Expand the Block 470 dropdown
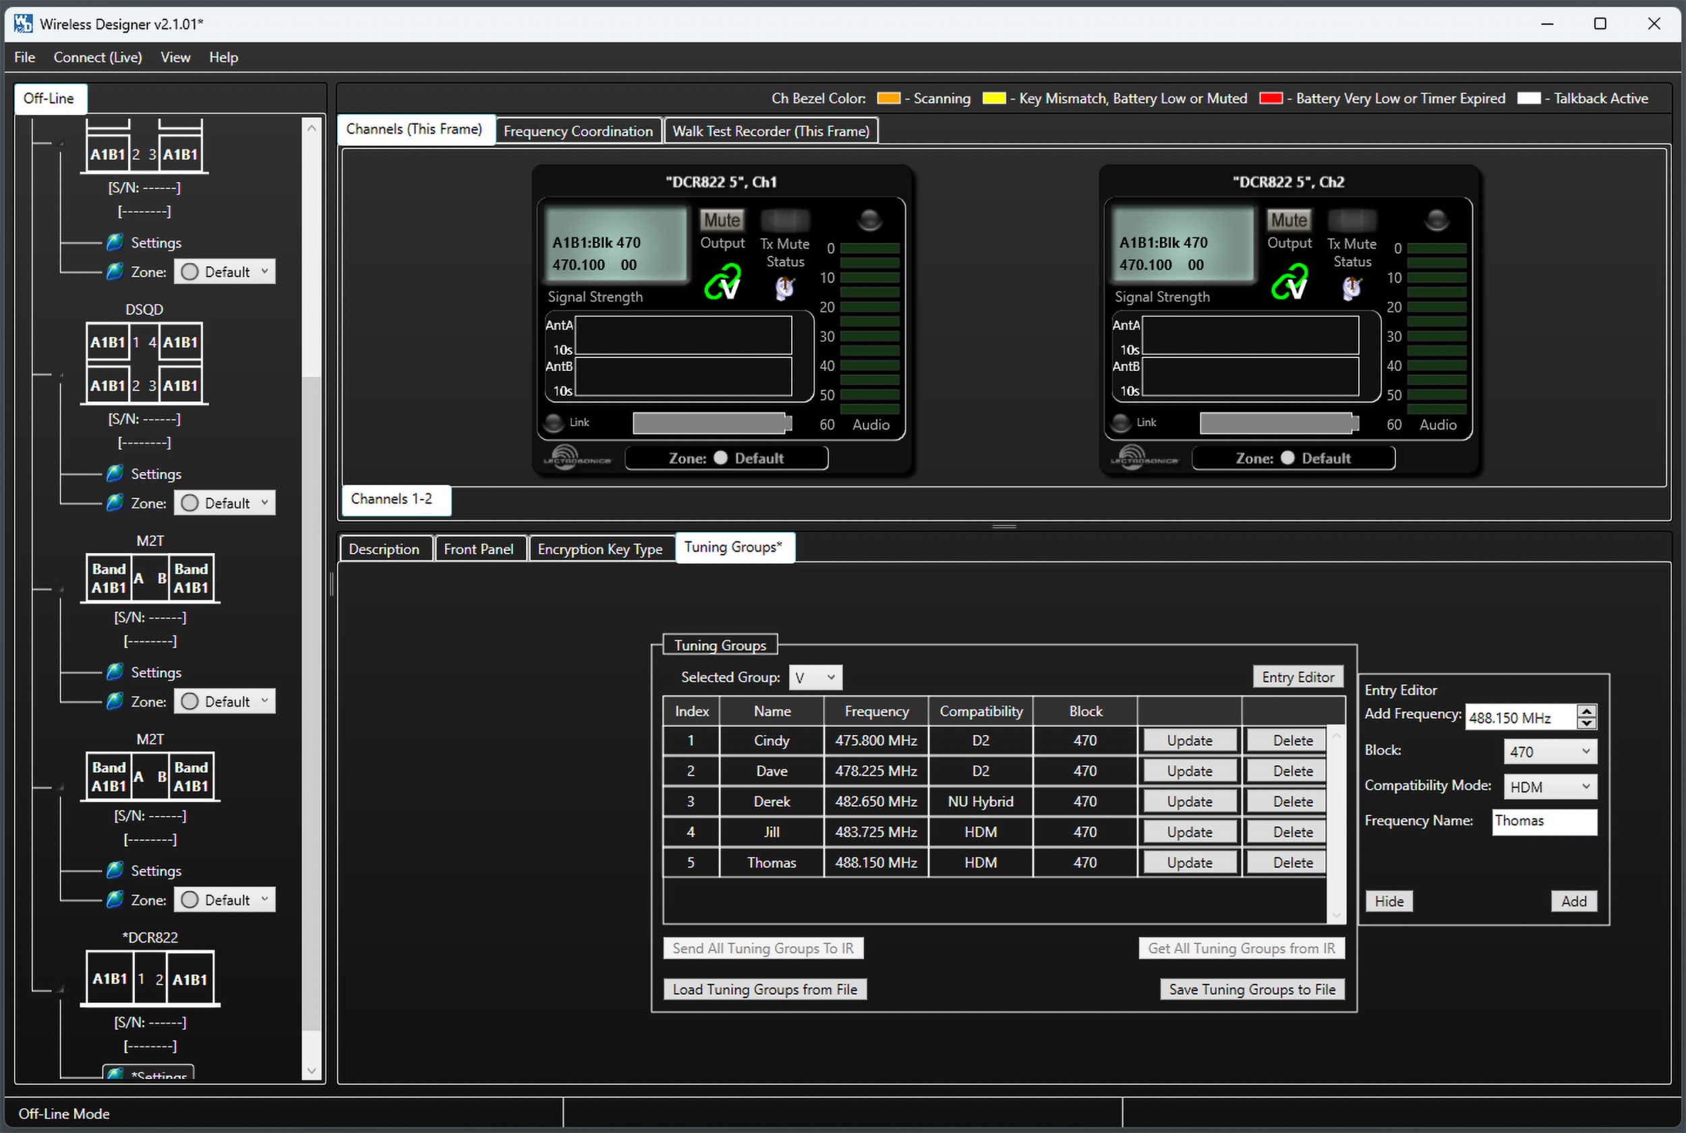The width and height of the screenshot is (1686, 1133). pos(1550,751)
